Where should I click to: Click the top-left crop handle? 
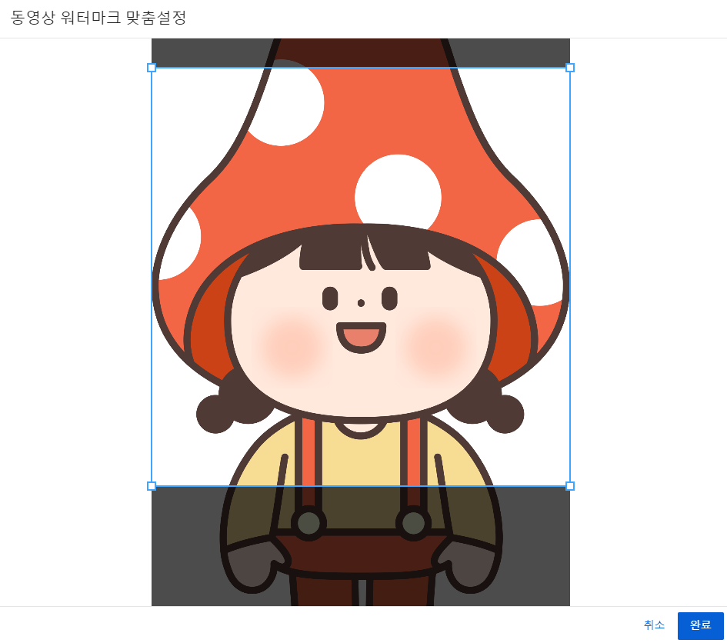pos(152,68)
